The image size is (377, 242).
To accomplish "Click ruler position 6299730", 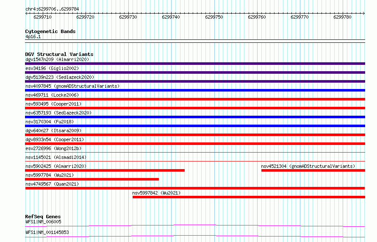I will 128,17.
